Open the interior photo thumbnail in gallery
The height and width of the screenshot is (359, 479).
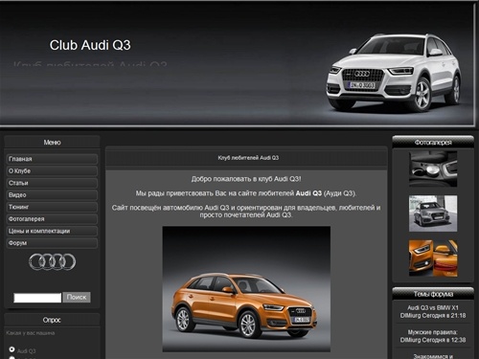433,169
